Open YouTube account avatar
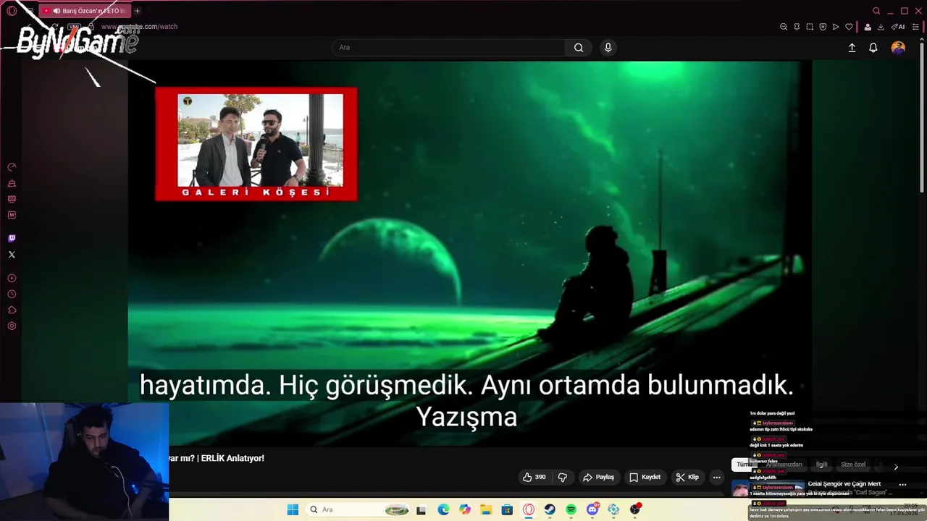Viewport: 927px width, 521px height. pos(898,48)
